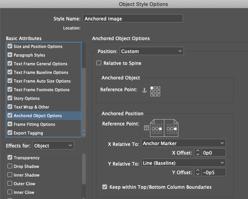Click the Effects list scrollbar thumb
248x199 pixels.
(x=84, y=169)
